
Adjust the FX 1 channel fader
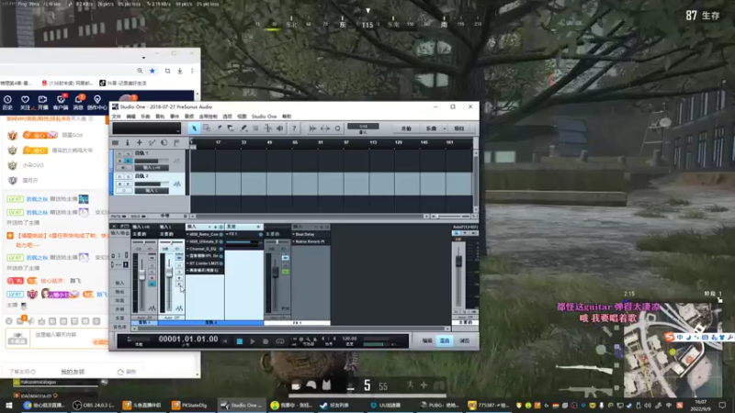coord(276,272)
